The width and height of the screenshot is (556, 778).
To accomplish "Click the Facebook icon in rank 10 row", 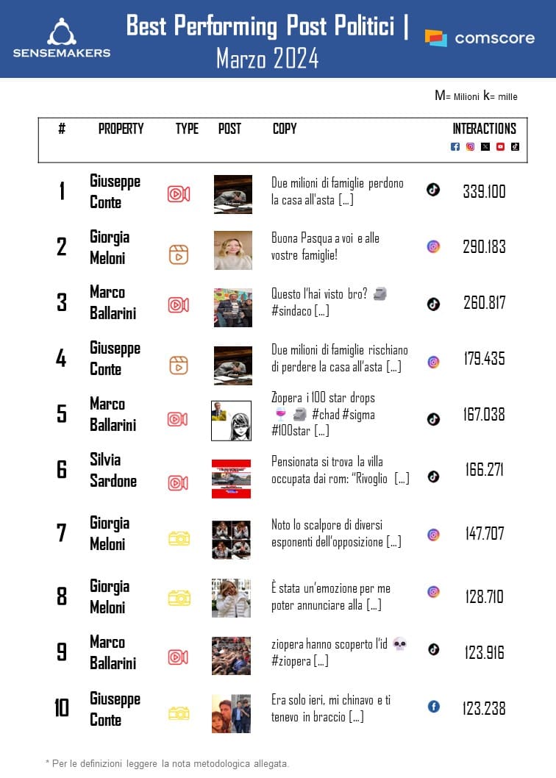I will click(x=433, y=707).
